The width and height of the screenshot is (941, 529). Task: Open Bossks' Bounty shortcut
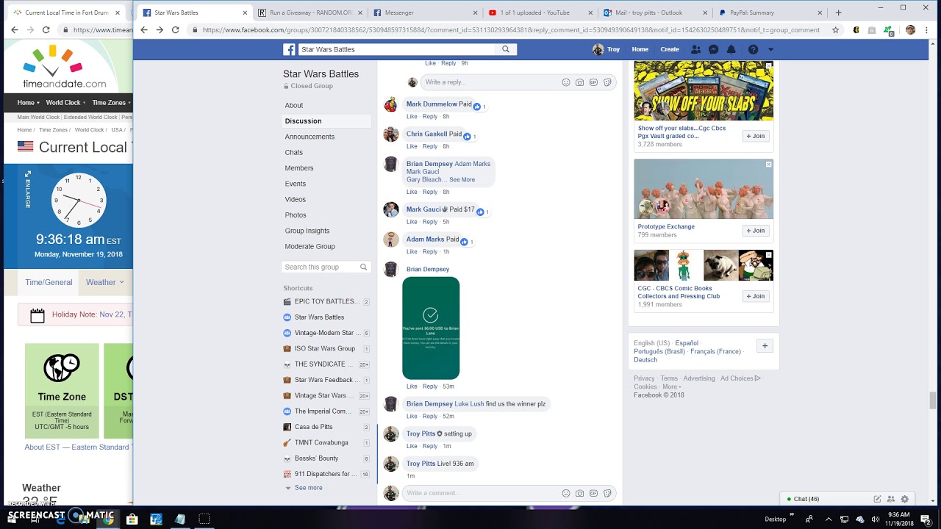[x=316, y=458]
